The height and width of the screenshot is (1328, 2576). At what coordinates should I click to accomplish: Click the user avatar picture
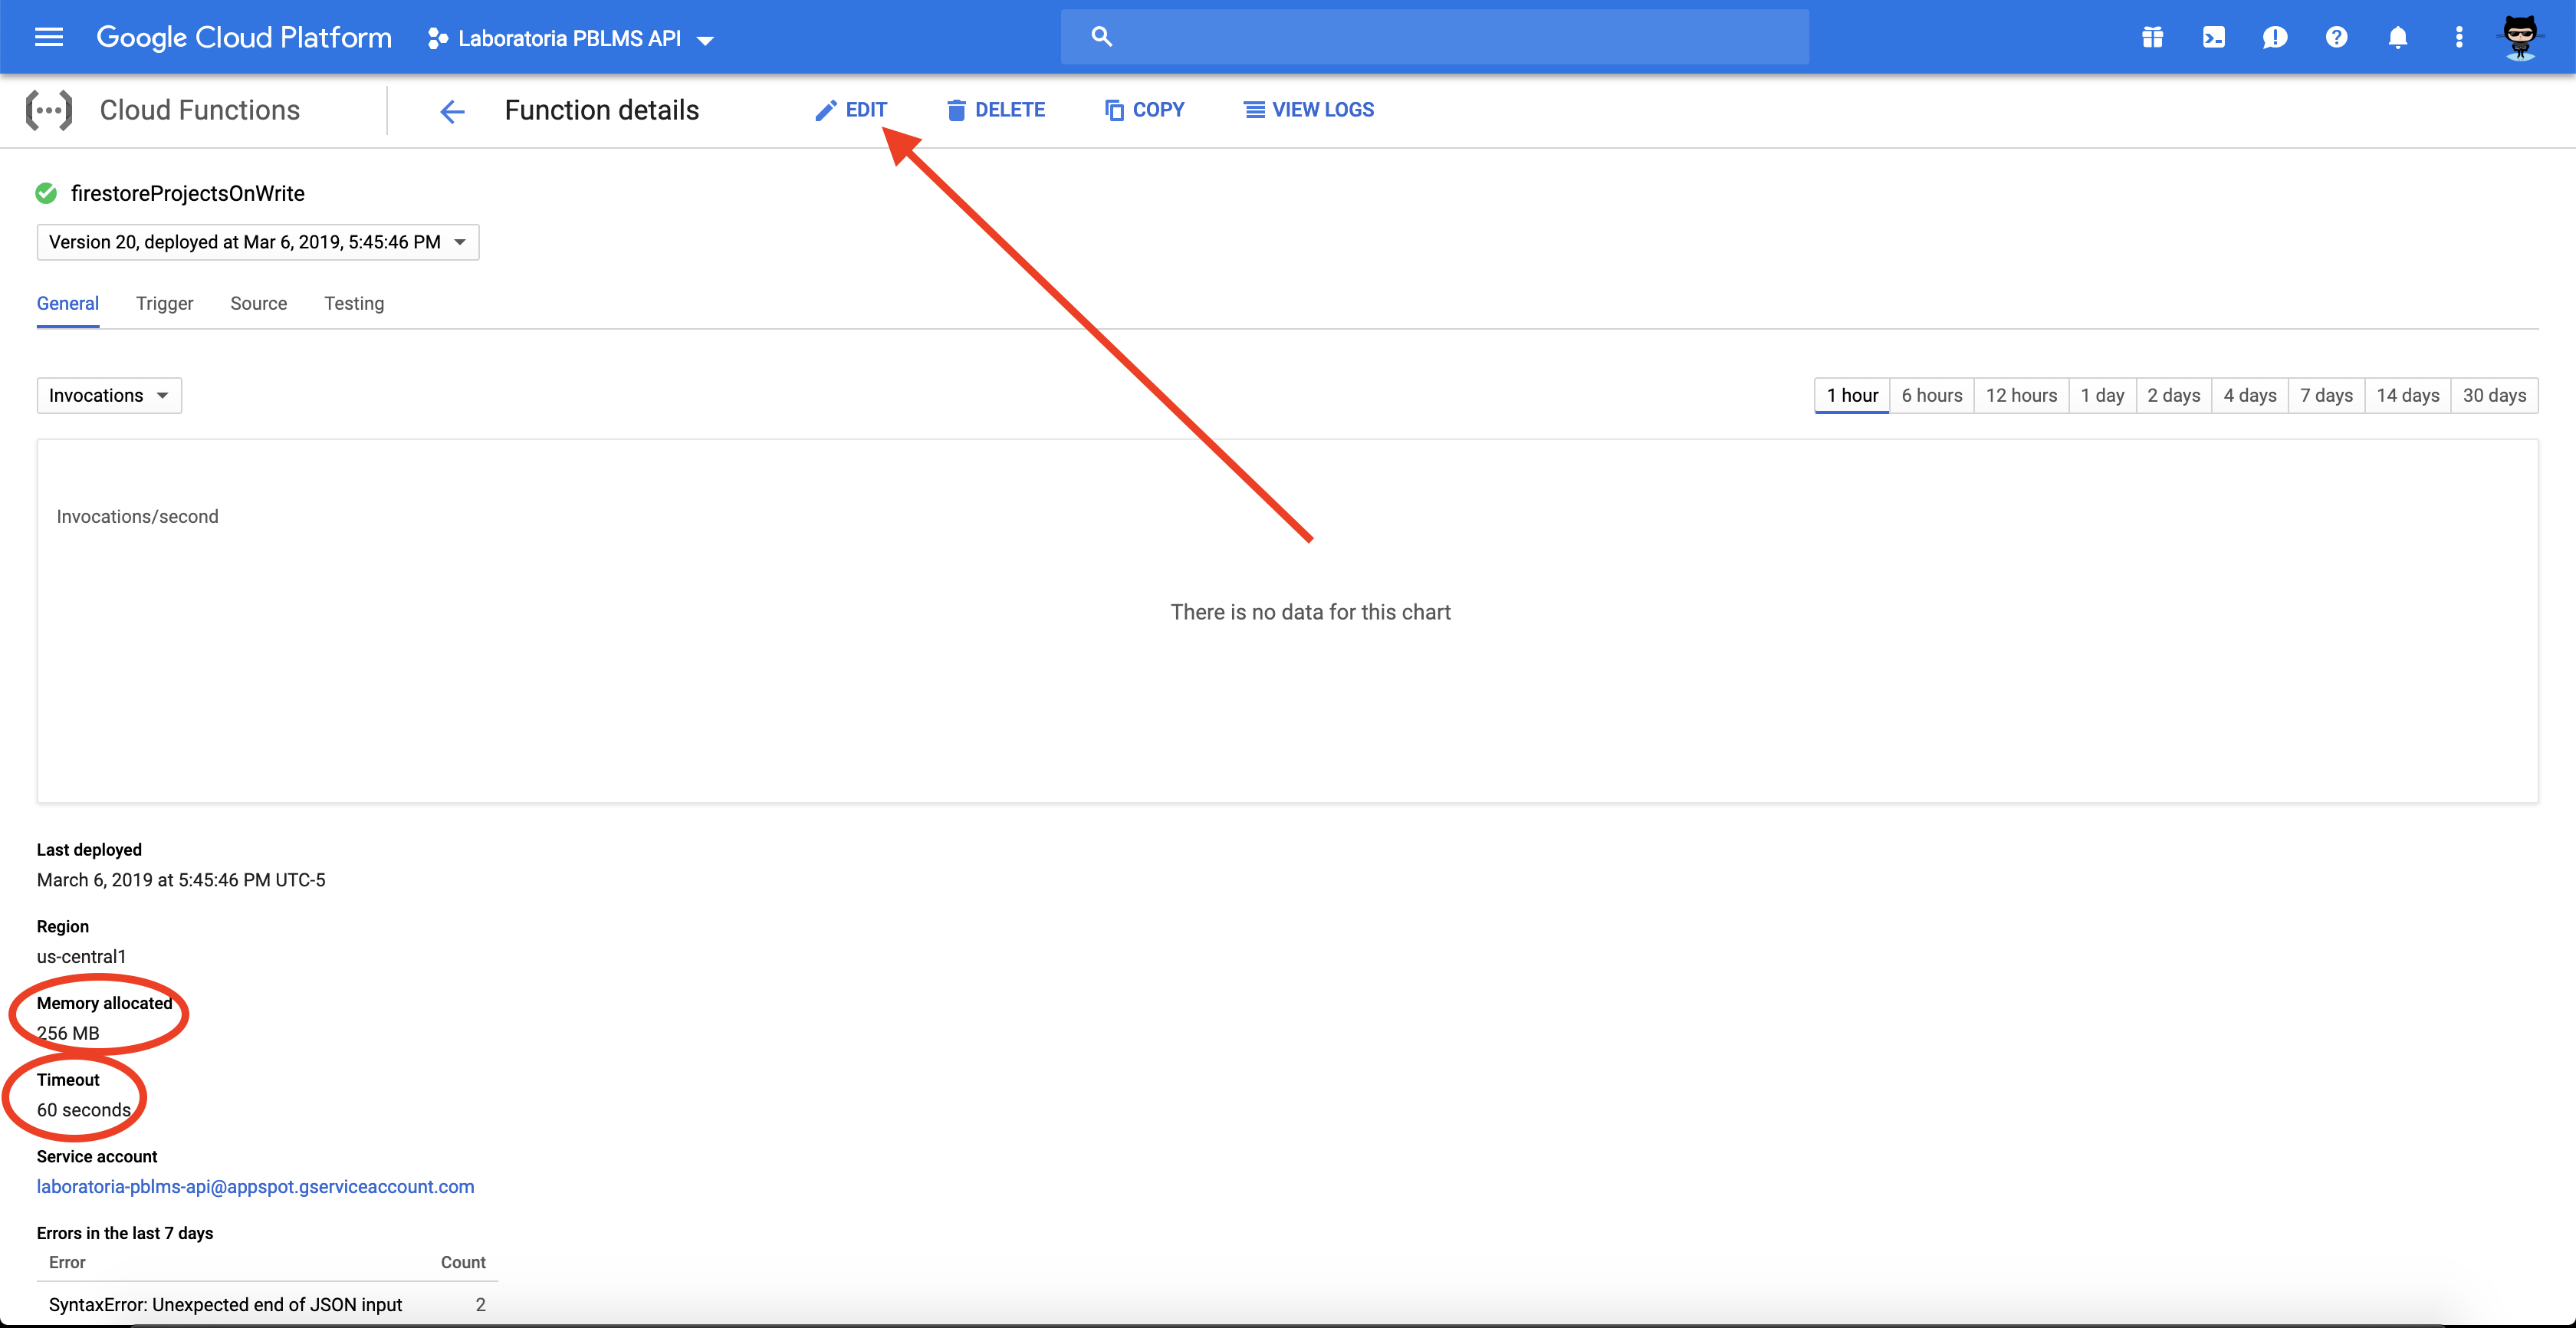[2519, 37]
